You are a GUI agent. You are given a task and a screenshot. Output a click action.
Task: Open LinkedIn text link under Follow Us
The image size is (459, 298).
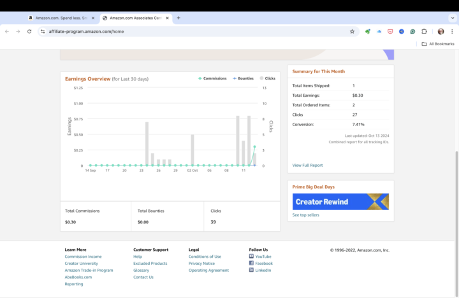pyautogui.click(x=263, y=270)
